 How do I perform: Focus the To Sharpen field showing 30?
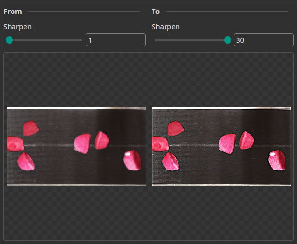pyautogui.click(x=263, y=40)
